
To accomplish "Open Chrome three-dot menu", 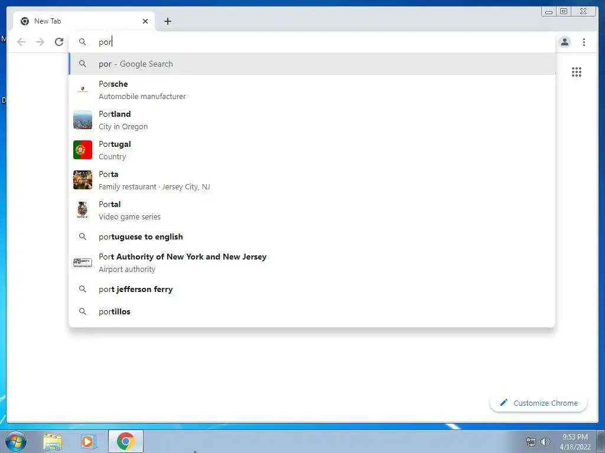I will [584, 42].
